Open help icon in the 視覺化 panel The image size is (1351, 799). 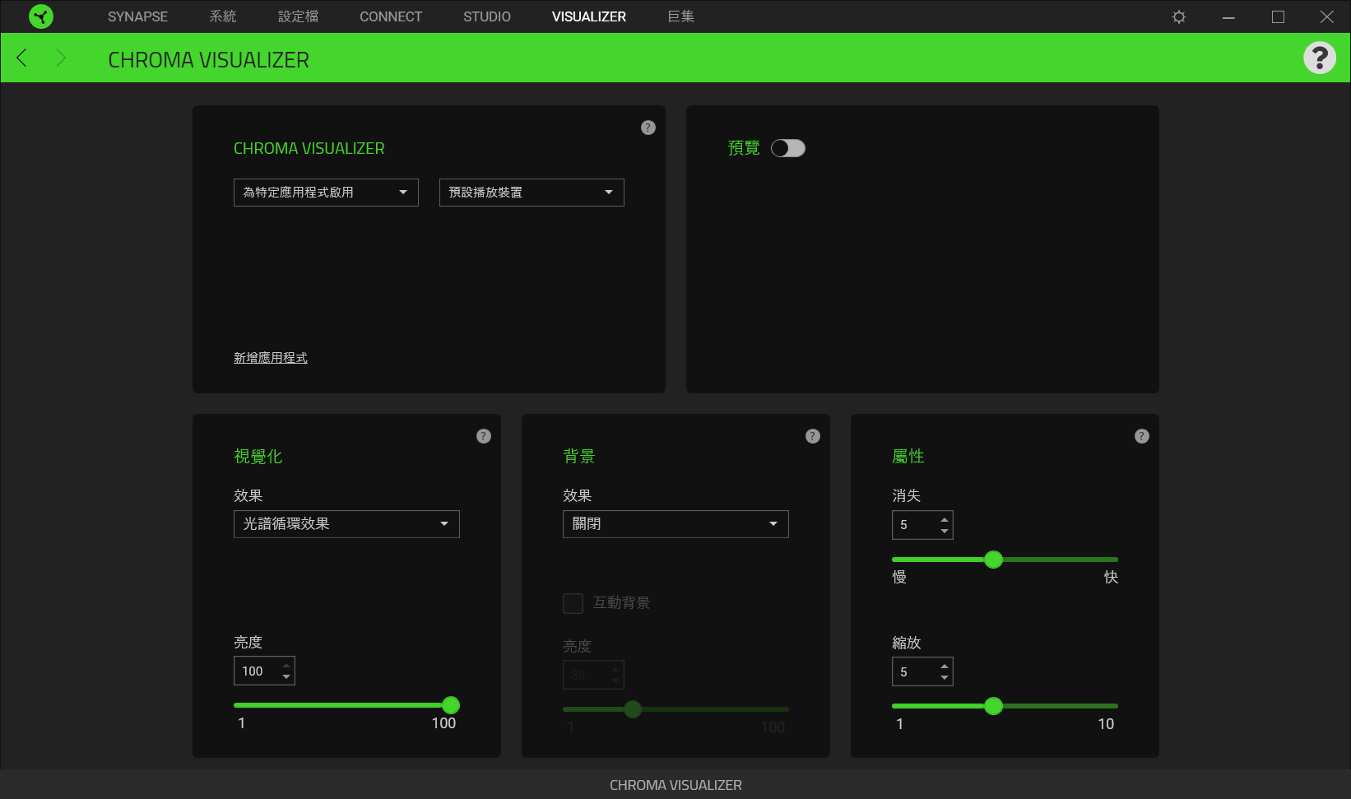tap(483, 436)
